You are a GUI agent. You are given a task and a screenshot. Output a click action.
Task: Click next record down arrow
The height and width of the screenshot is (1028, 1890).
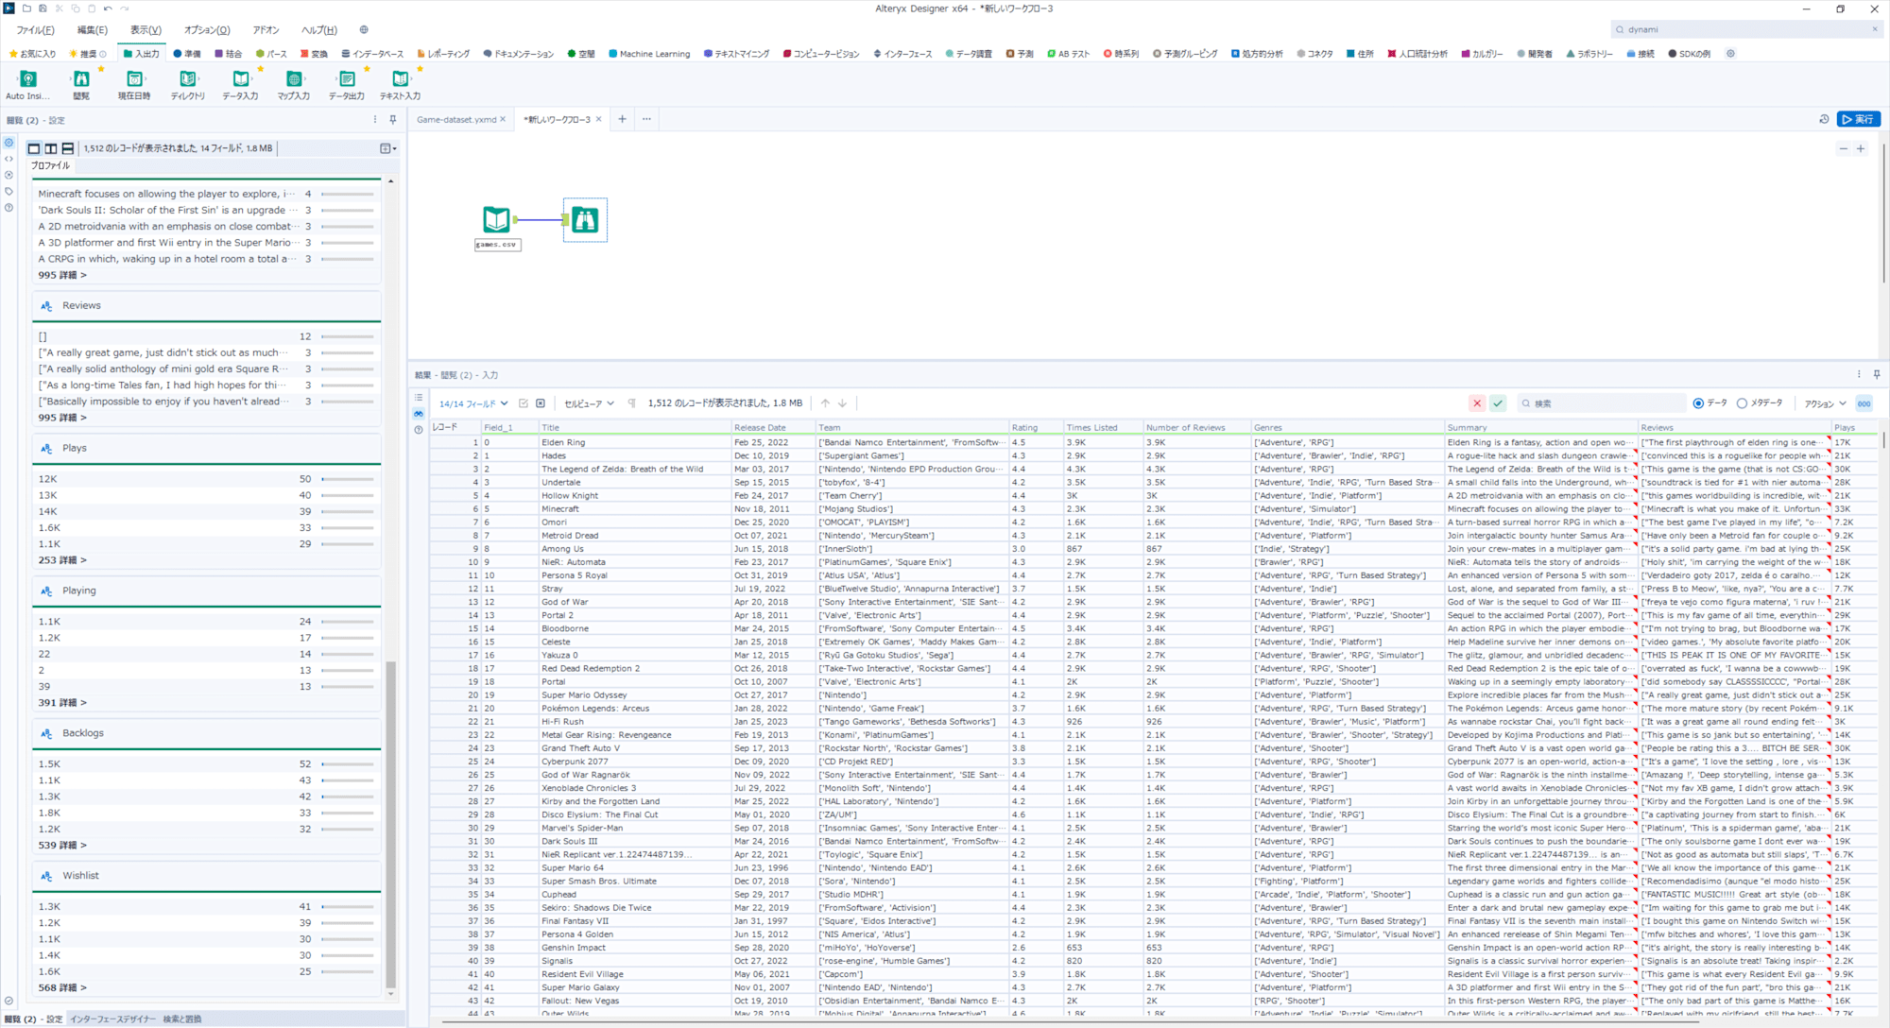(x=842, y=403)
